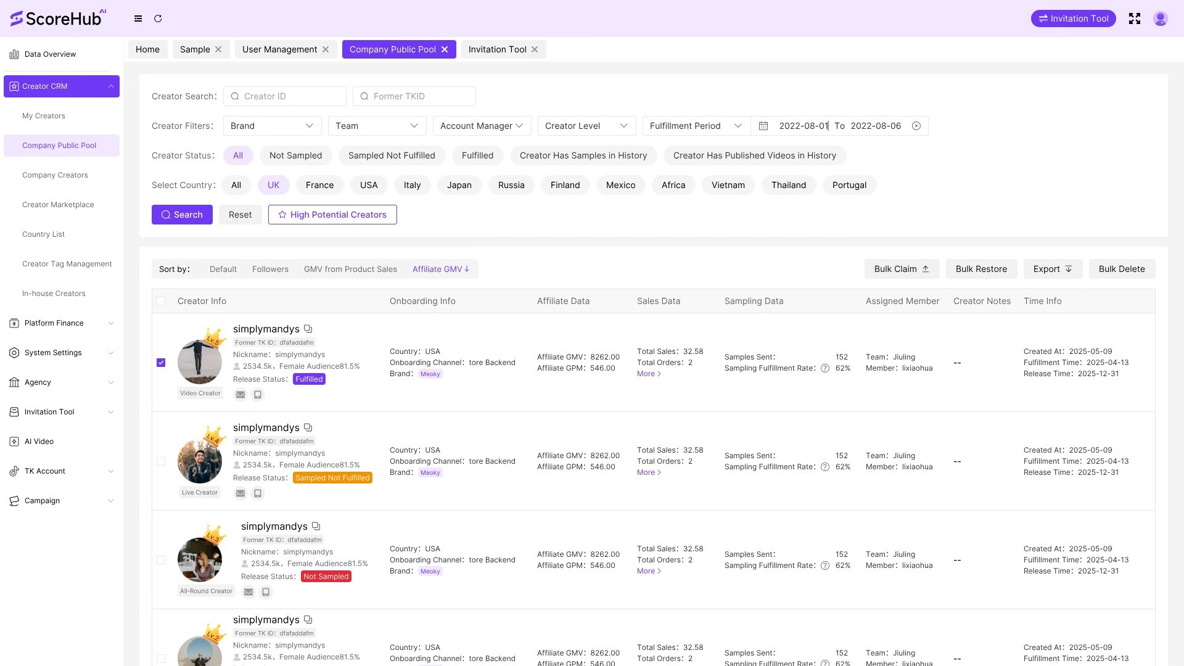Show High Potential Creators
The height and width of the screenshot is (666, 1184).
point(332,215)
